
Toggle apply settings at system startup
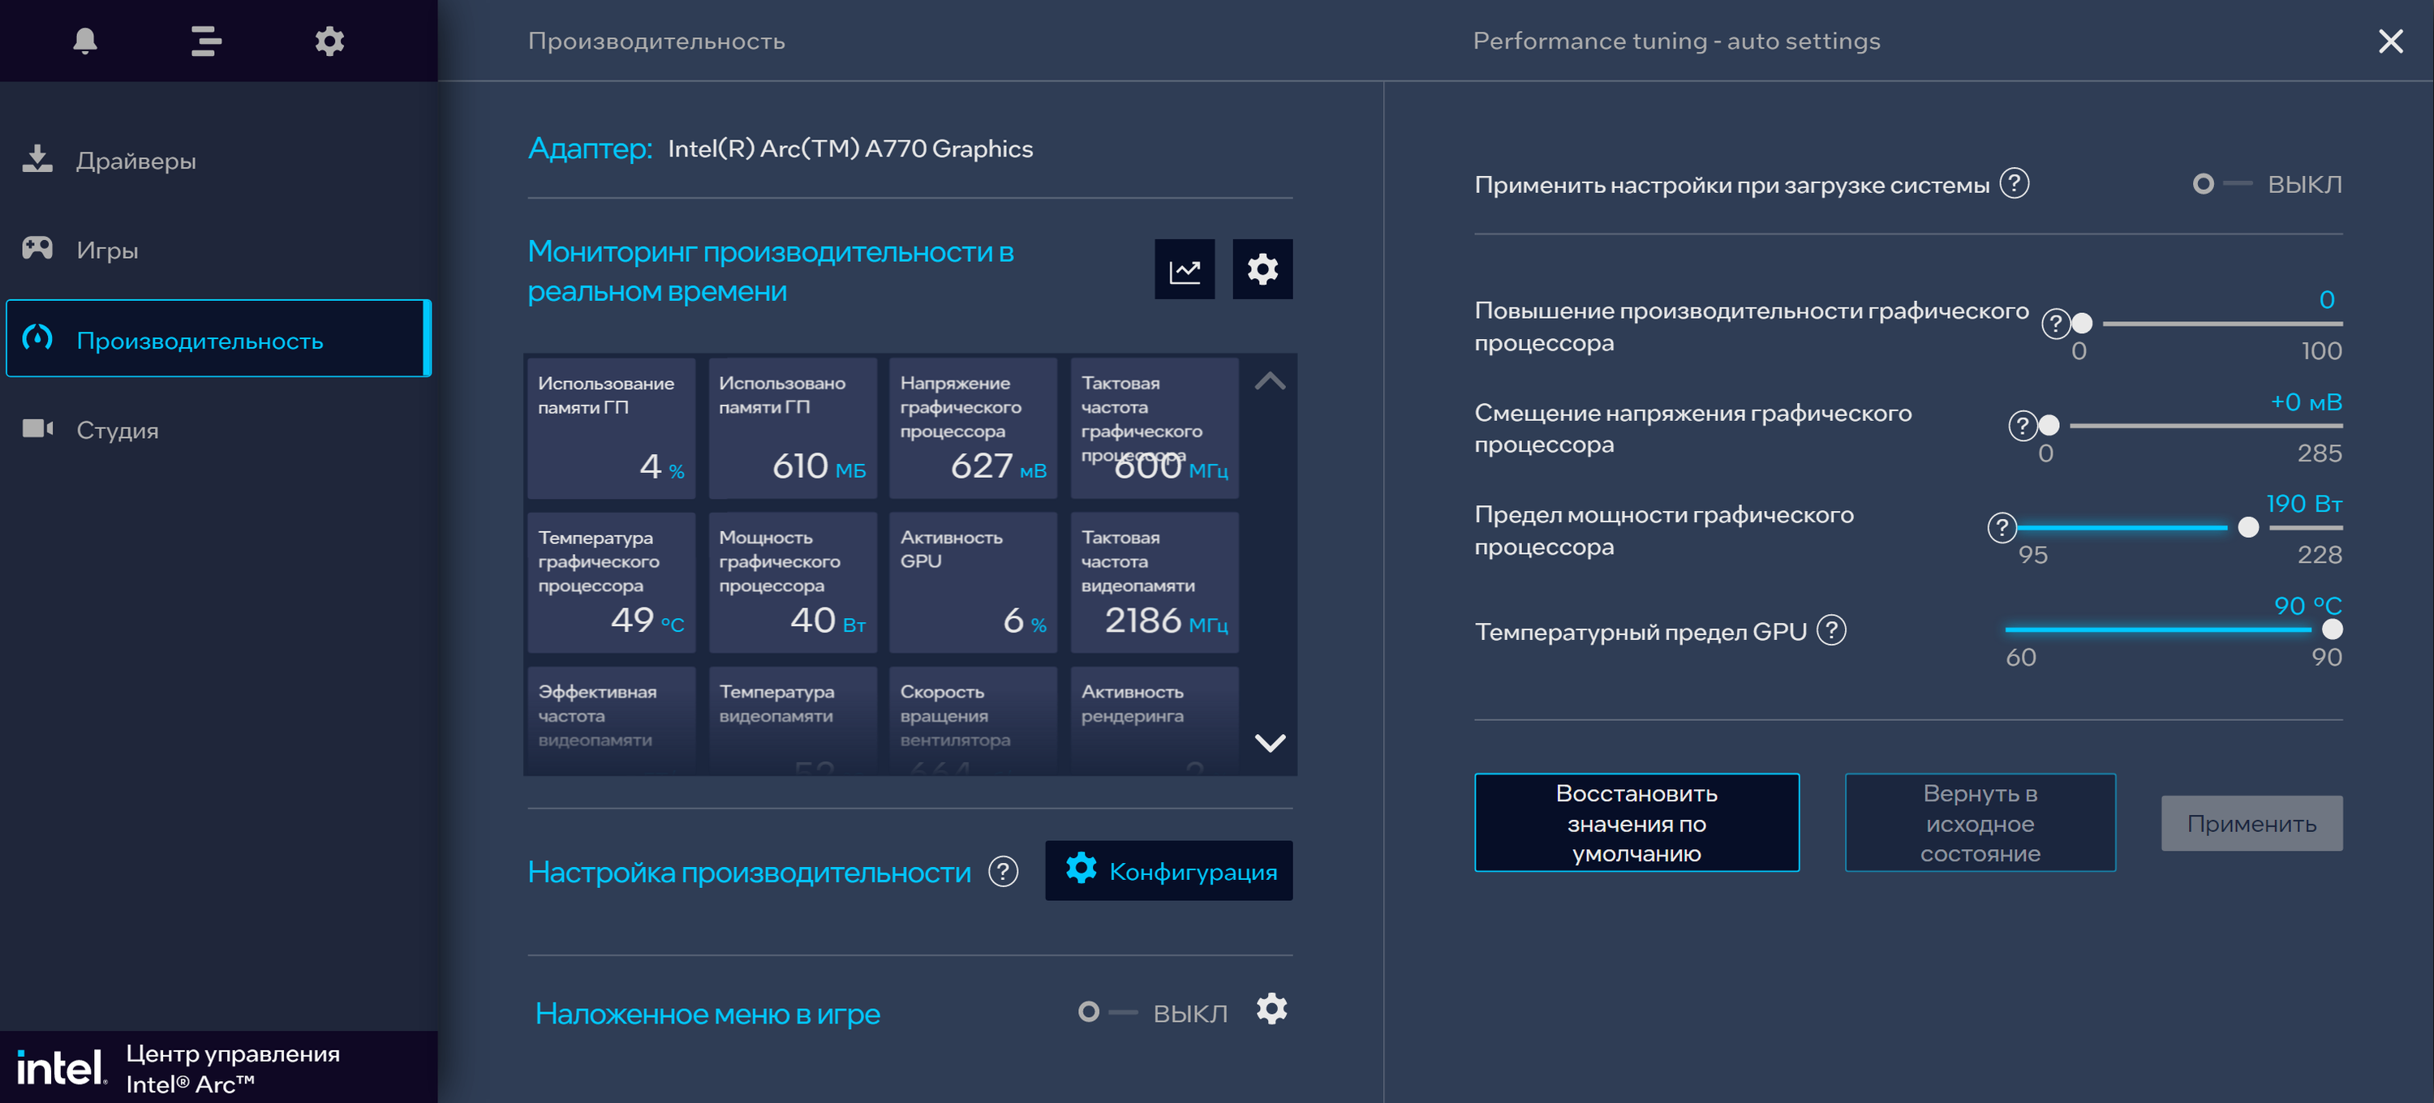pos(2221,184)
